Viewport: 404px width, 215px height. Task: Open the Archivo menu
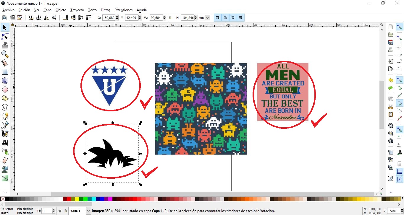click(x=8, y=10)
